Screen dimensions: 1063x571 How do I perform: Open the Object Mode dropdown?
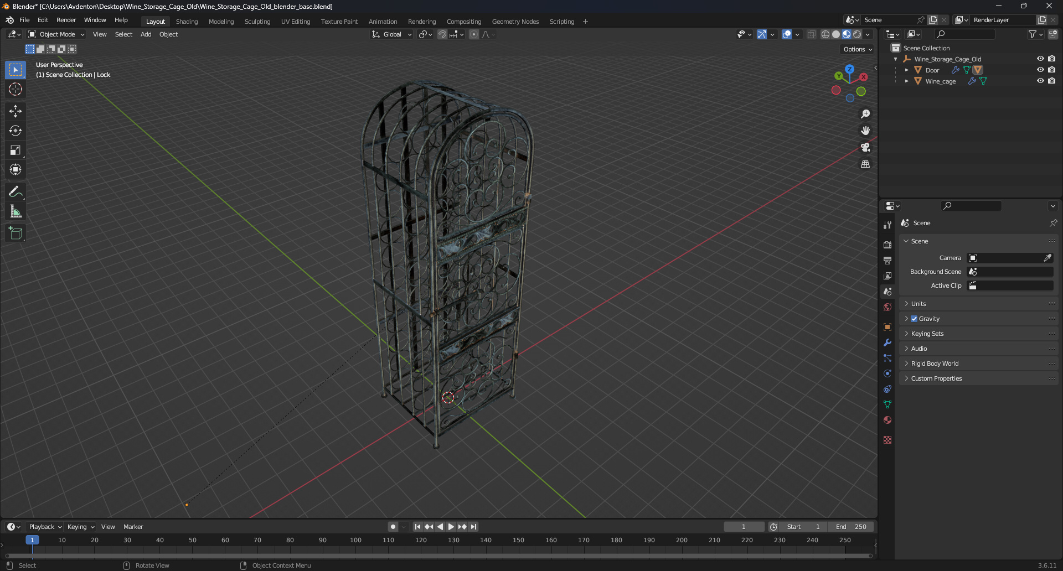tap(56, 34)
